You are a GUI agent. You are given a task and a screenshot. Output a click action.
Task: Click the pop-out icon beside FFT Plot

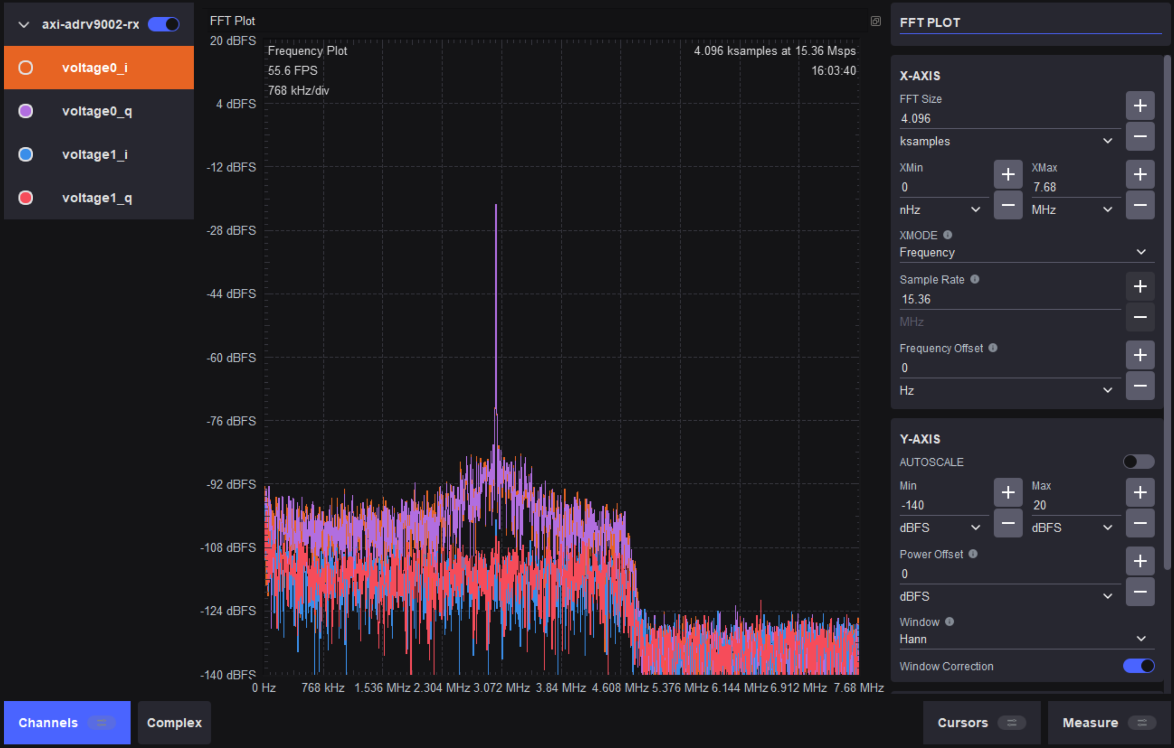point(876,21)
